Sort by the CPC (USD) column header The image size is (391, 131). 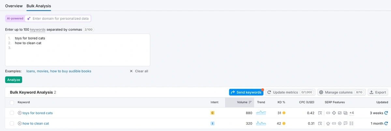(x=307, y=102)
